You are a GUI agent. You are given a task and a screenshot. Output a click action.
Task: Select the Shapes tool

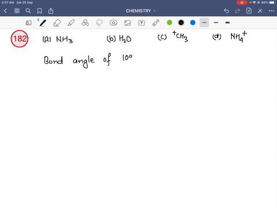coord(85,23)
